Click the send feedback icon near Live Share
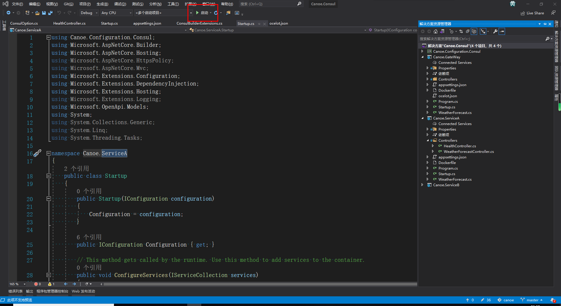The image size is (561, 306). click(553, 13)
